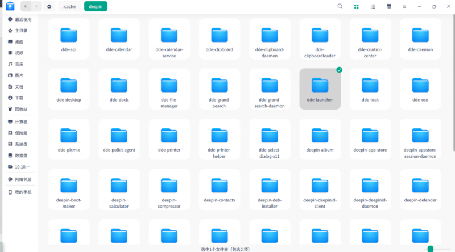The width and height of the screenshot is (455, 252).
Task: Open 视频 in the sidebar
Action: tap(20, 53)
